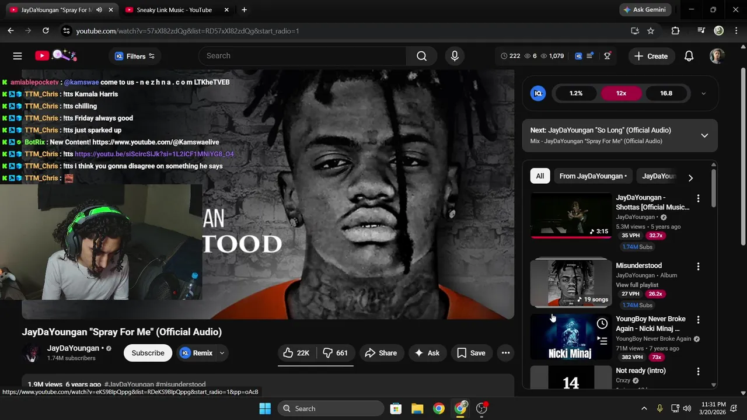Reload the page

(46, 31)
